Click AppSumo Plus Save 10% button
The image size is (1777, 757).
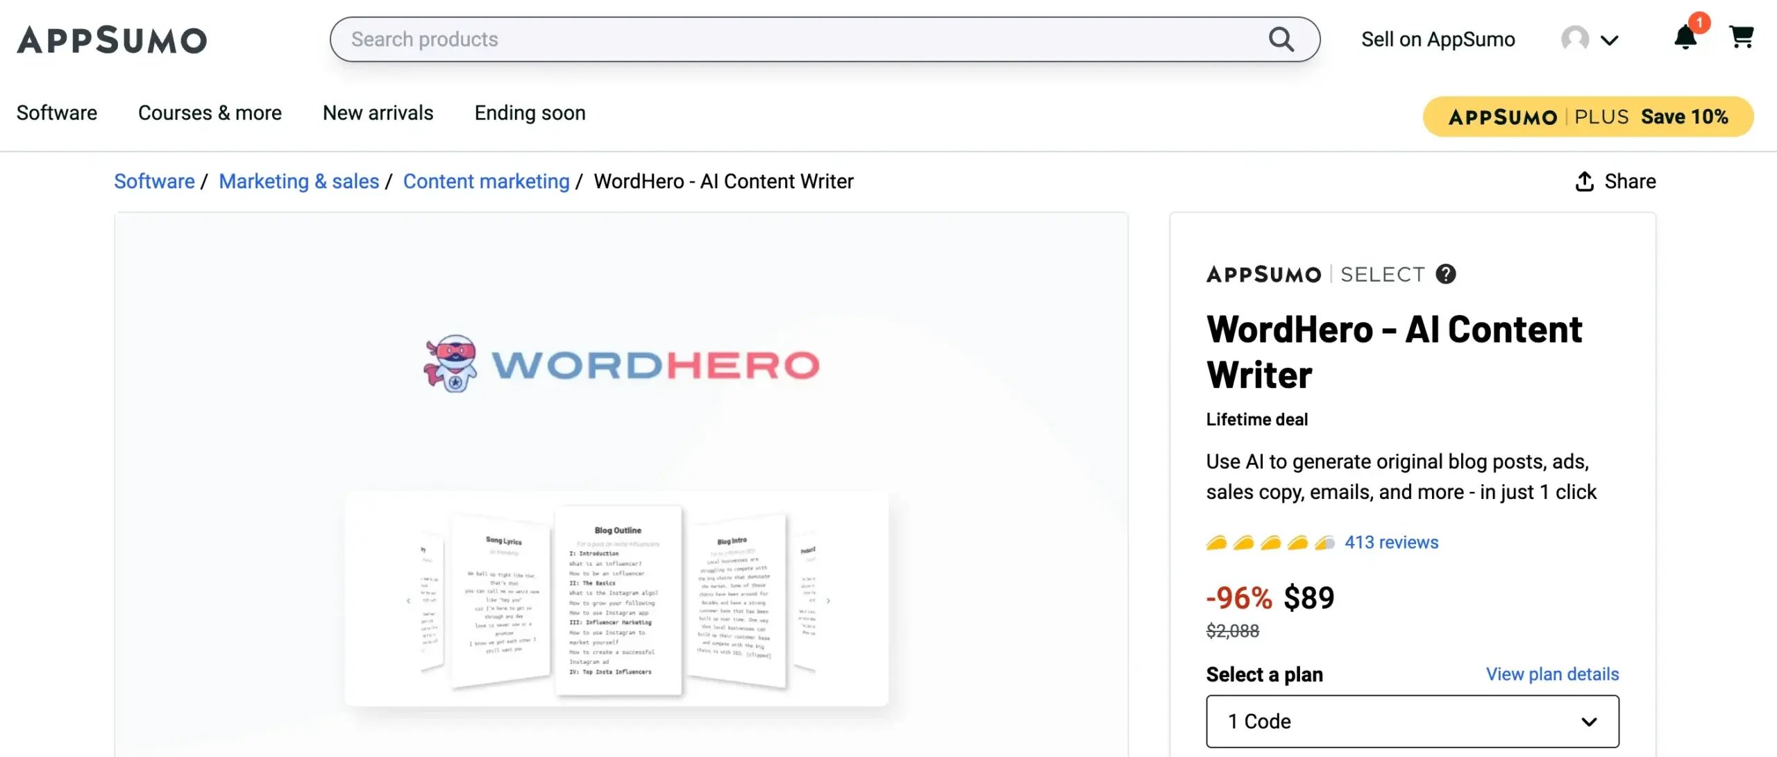point(1587,117)
